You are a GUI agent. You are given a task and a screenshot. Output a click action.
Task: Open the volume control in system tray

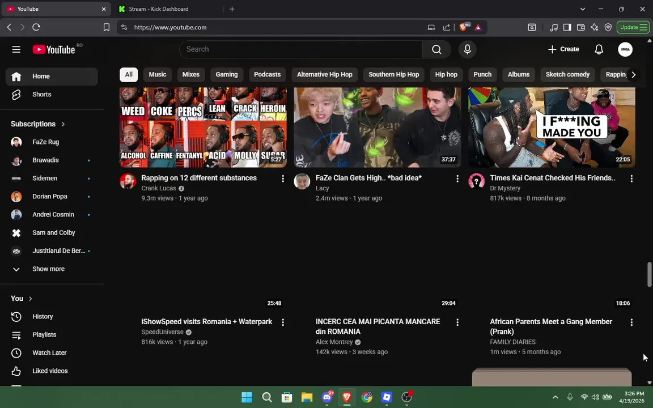point(596,397)
